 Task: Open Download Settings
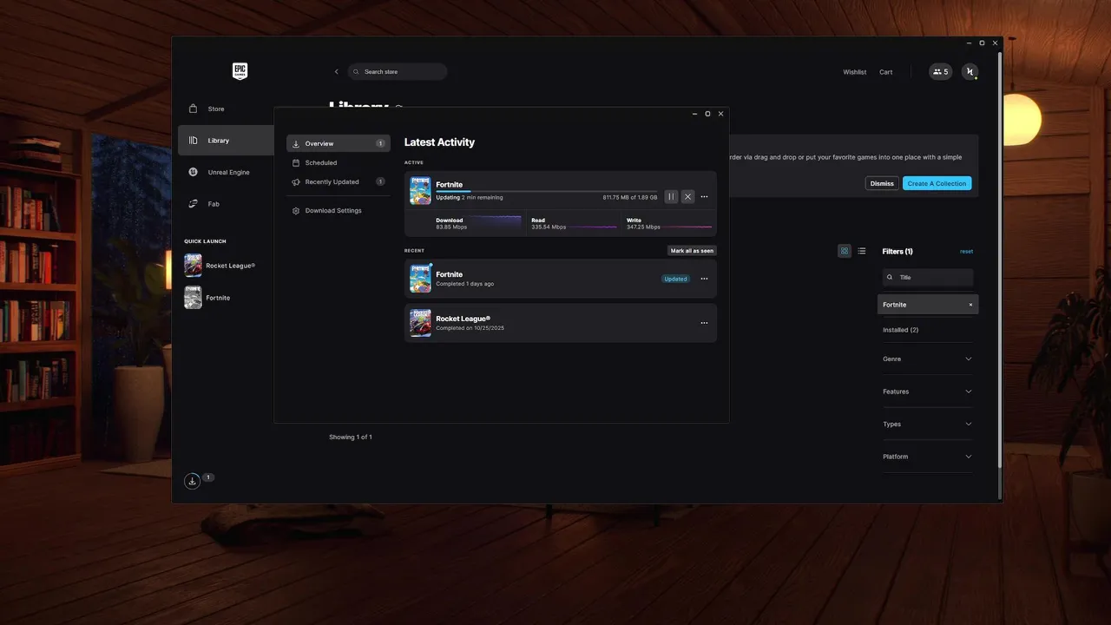pos(339,211)
